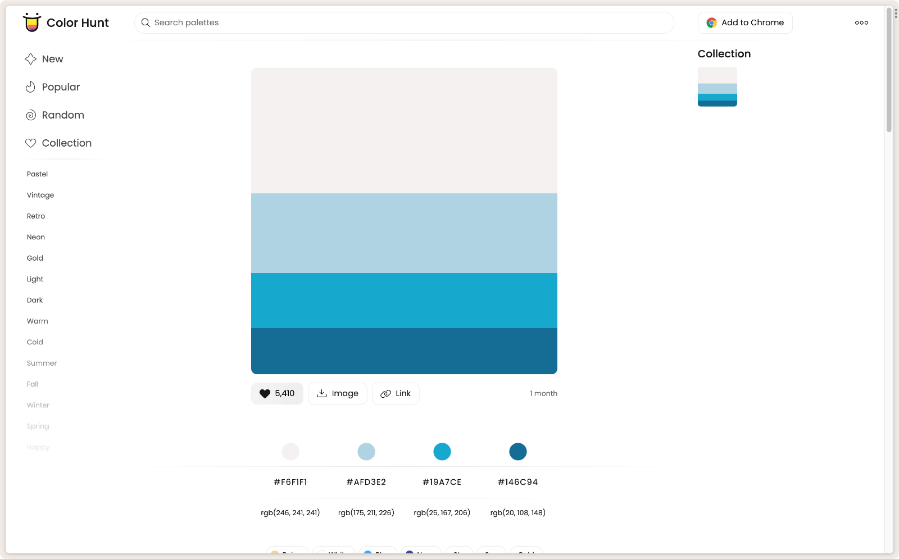
Task: Choose the Neon tag filter
Action: [36, 237]
